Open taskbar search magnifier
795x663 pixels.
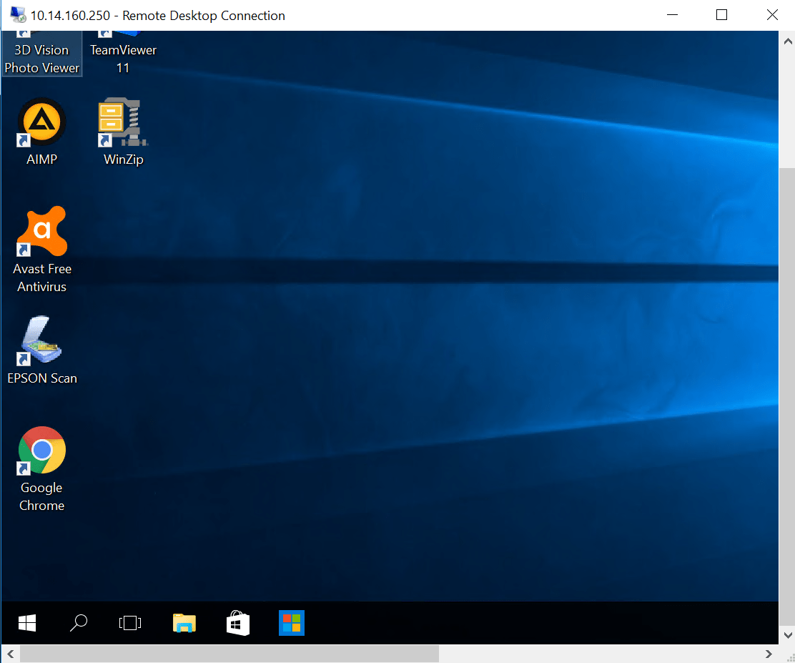[x=79, y=623]
